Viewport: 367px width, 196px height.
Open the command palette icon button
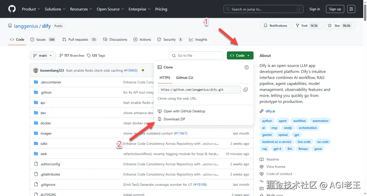(351, 9)
